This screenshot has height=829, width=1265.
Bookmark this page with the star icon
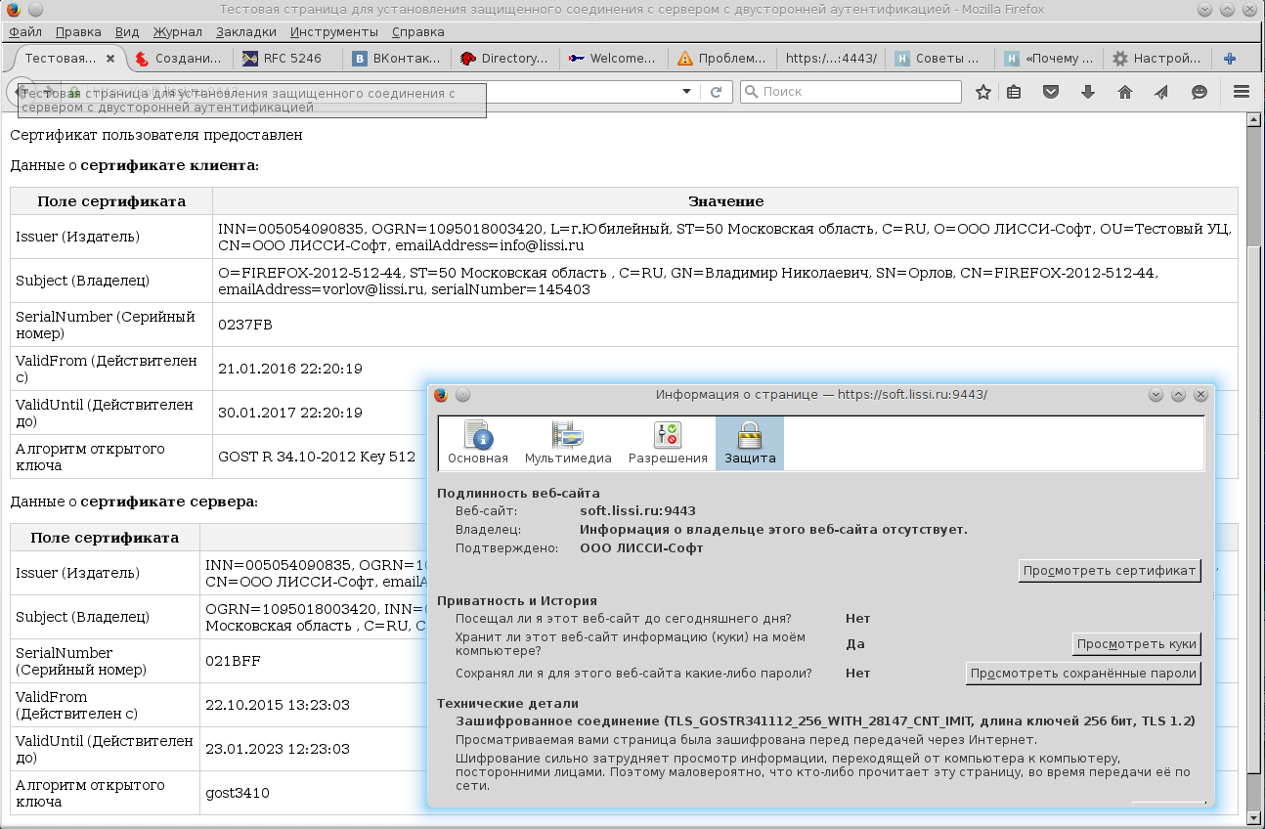[983, 92]
